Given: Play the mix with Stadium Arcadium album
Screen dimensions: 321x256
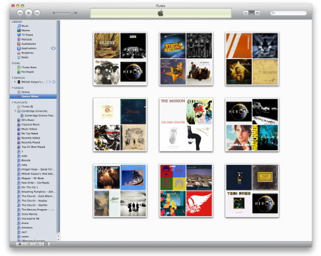Looking at the screenshot, I should pos(186,59).
